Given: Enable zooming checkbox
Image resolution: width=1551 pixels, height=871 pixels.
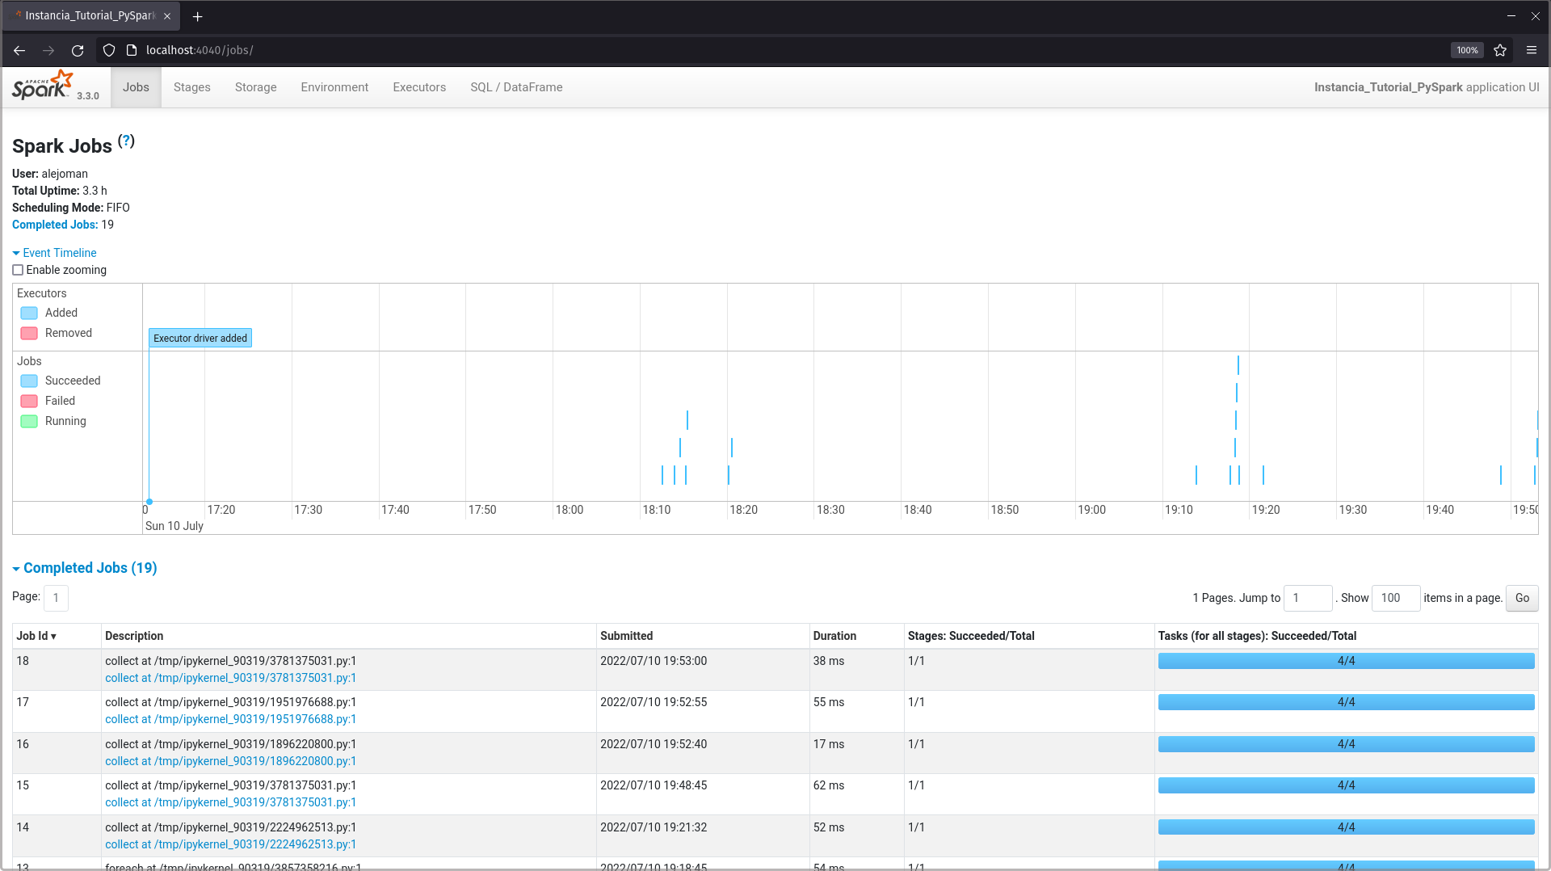Looking at the screenshot, I should (x=18, y=270).
